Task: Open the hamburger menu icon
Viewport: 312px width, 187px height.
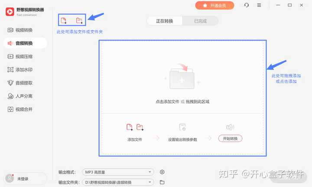Action: pos(259,5)
